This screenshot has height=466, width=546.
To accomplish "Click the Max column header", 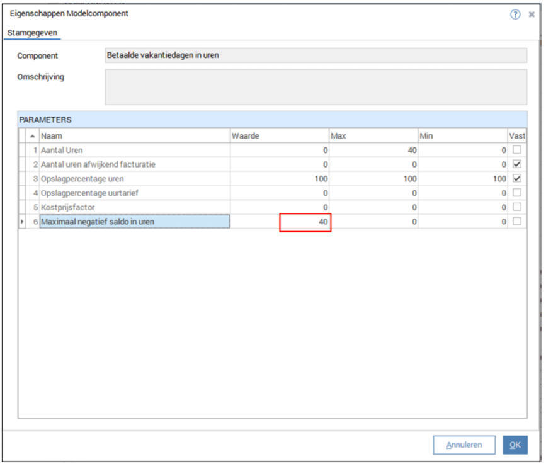I will [373, 136].
